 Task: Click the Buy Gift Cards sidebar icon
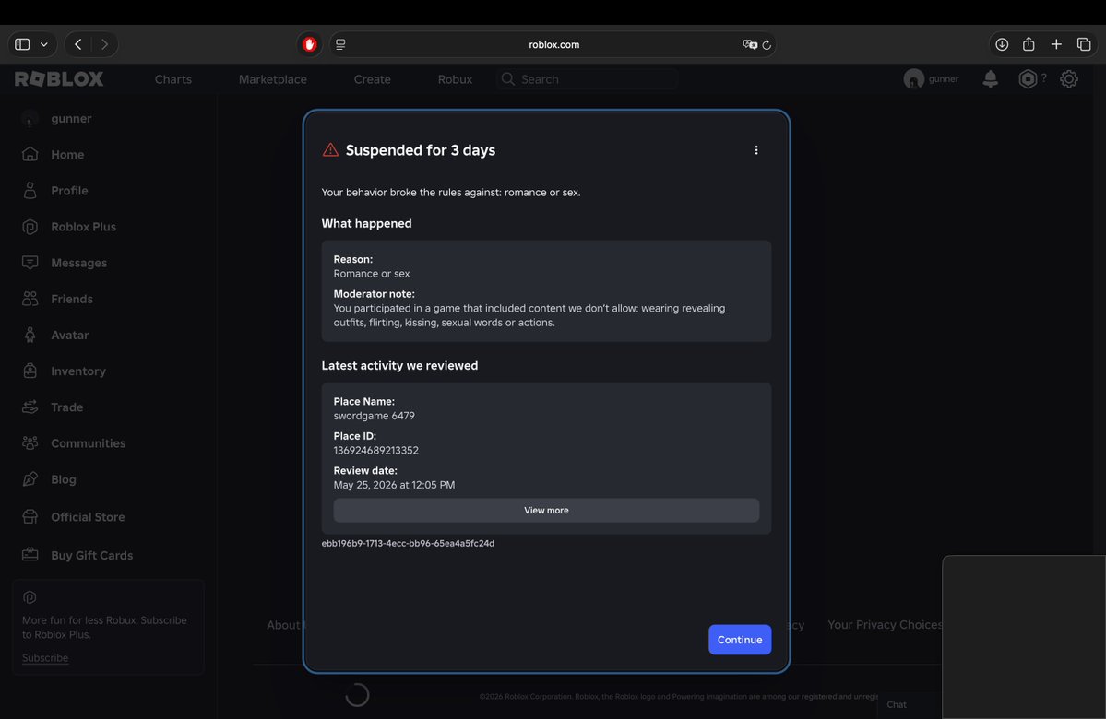point(30,555)
